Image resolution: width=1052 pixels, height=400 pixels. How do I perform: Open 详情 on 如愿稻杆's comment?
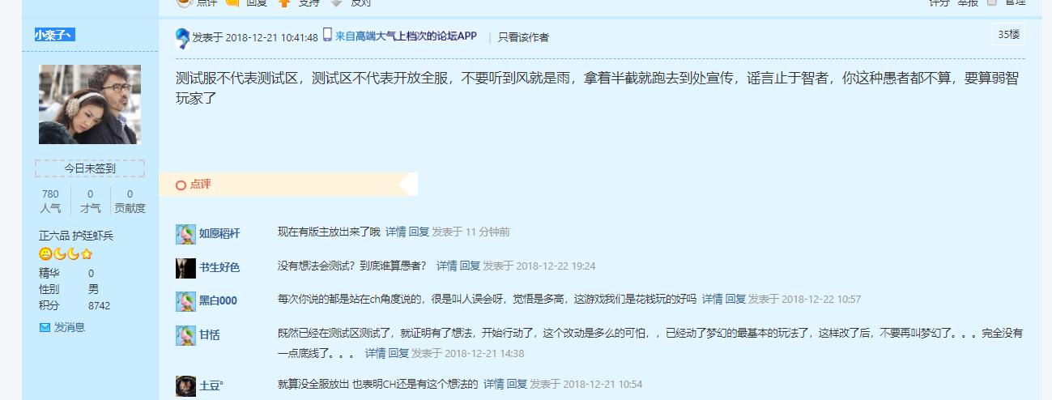coord(395,232)
